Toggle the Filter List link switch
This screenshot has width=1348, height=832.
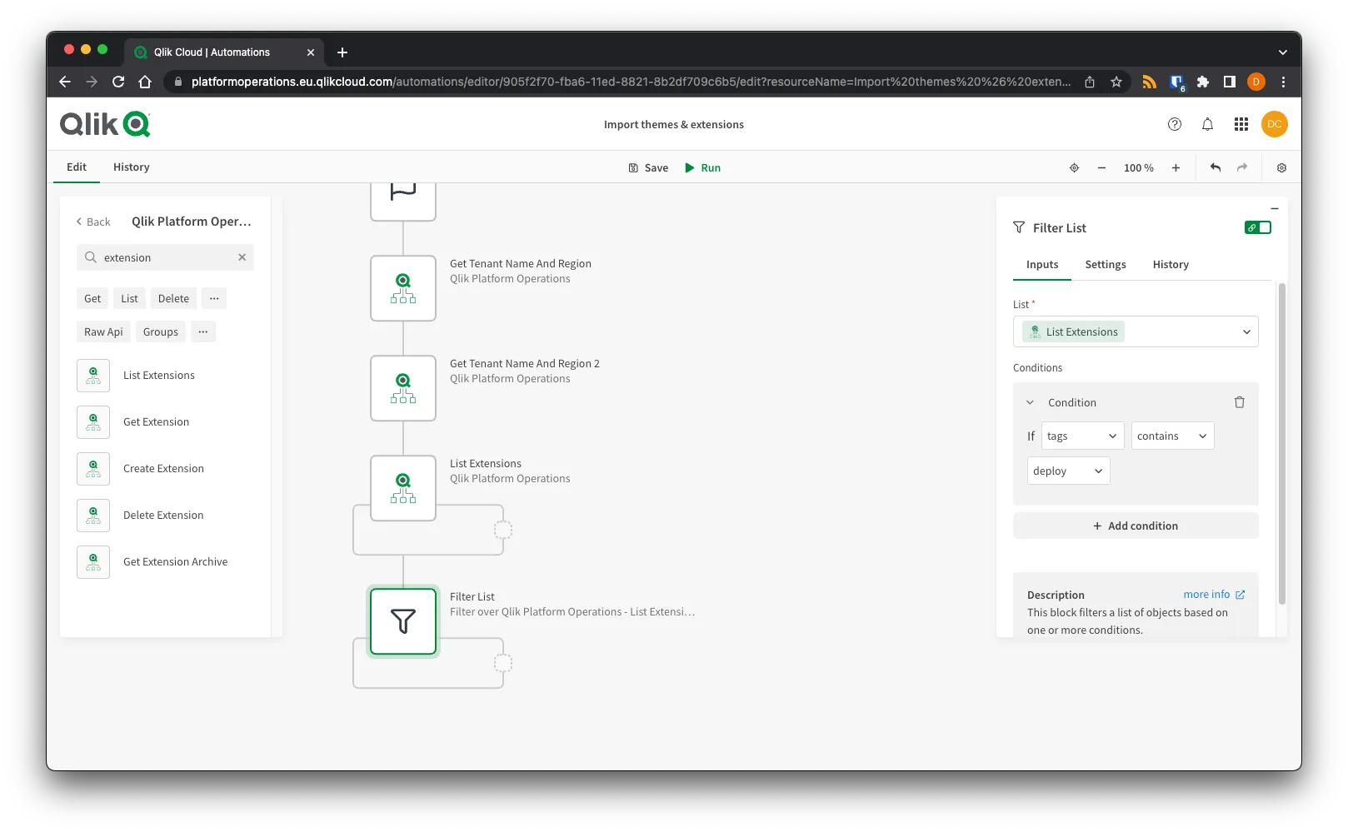pos(1257,227)
